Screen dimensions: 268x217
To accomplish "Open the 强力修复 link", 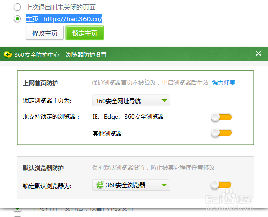I will [224, 83].
